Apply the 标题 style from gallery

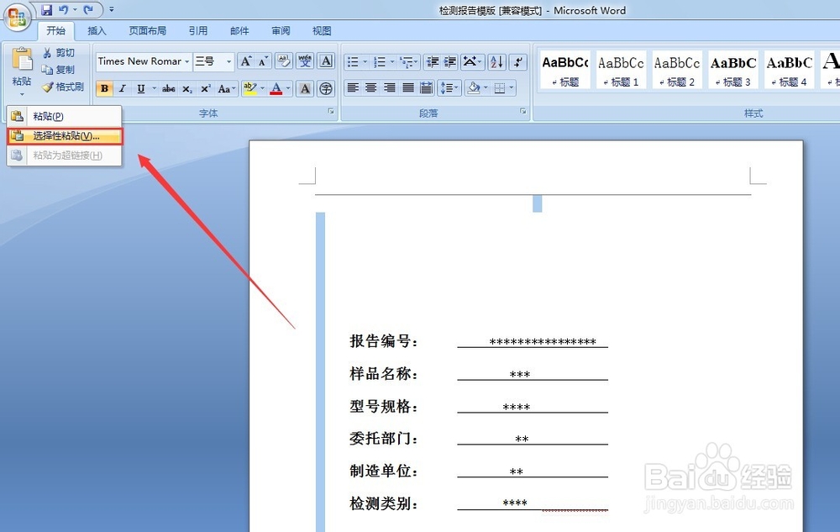click(565, 71)
